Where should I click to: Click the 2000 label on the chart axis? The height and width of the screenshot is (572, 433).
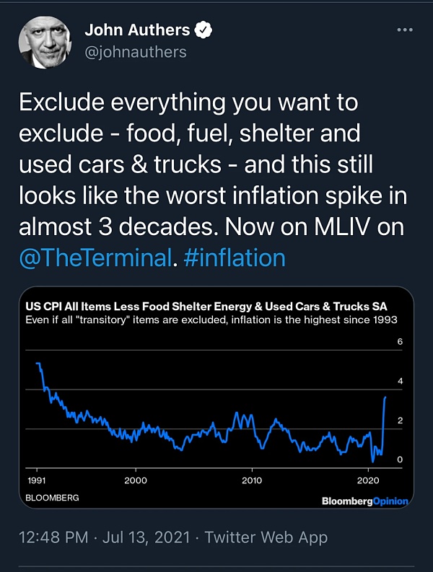coord(135,480)
